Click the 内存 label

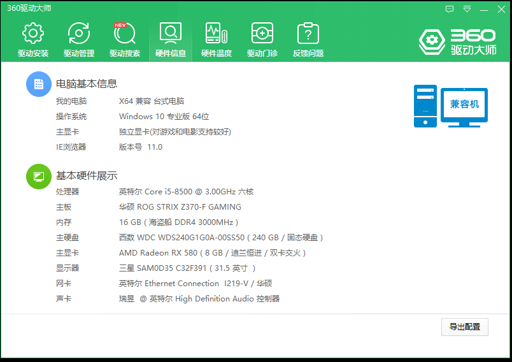click(64, 222)
